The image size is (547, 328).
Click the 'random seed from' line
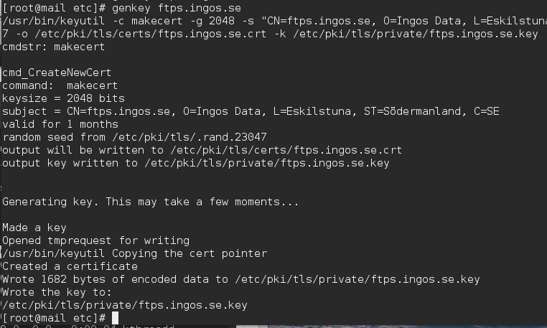(135, 137)
